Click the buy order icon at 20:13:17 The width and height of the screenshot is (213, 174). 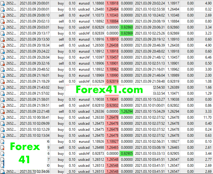pos(3,33)
